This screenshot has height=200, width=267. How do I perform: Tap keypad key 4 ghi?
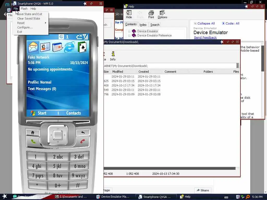pos(37,166)
